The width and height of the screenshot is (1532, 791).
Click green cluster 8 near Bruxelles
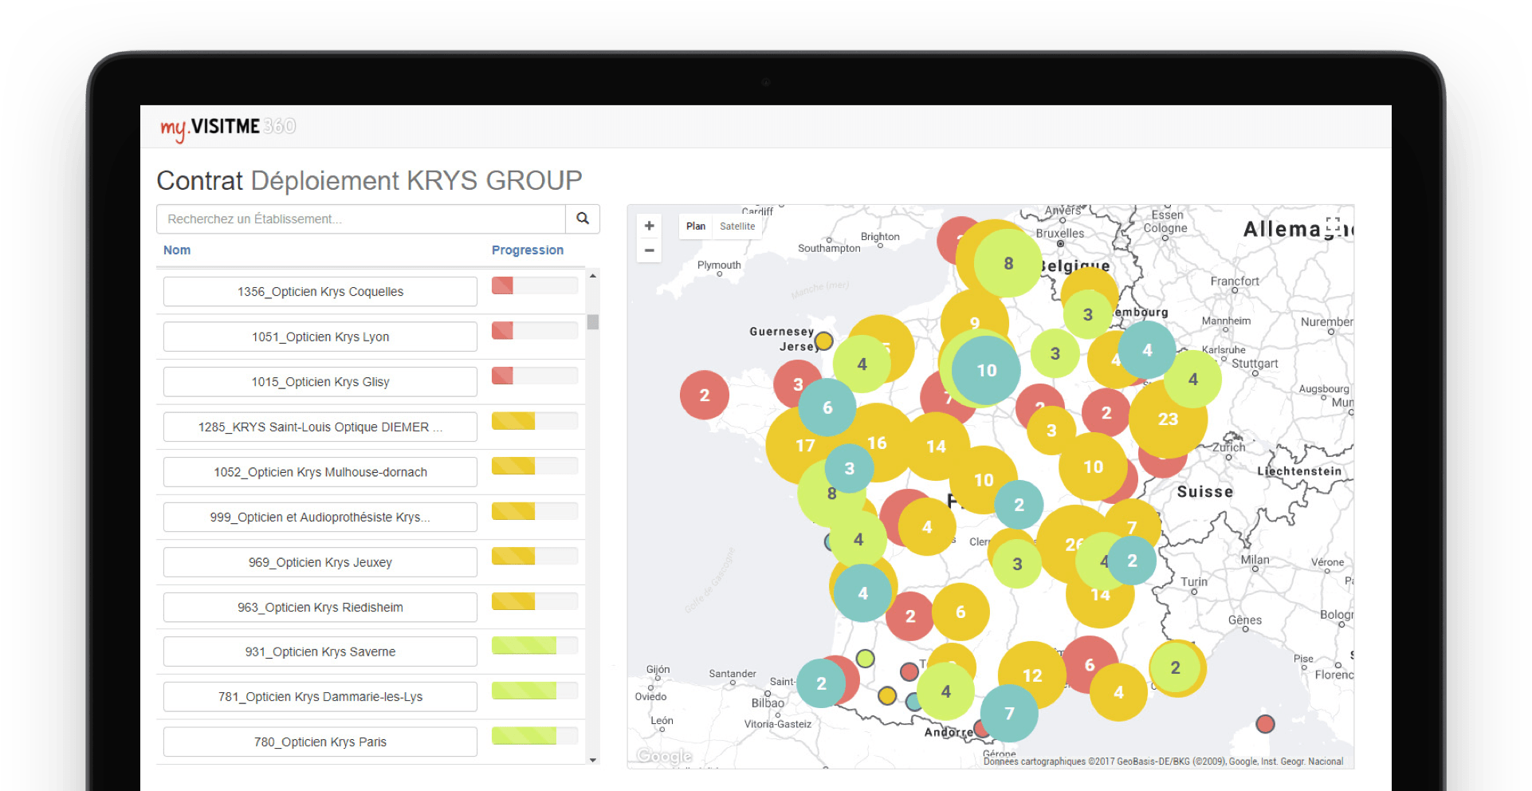(1008, 263)
